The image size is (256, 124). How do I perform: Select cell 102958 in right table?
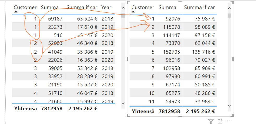(x=172, y=68)
